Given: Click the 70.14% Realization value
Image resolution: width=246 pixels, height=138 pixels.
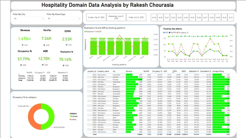Looking at the screenshot, I should point(65,59).
